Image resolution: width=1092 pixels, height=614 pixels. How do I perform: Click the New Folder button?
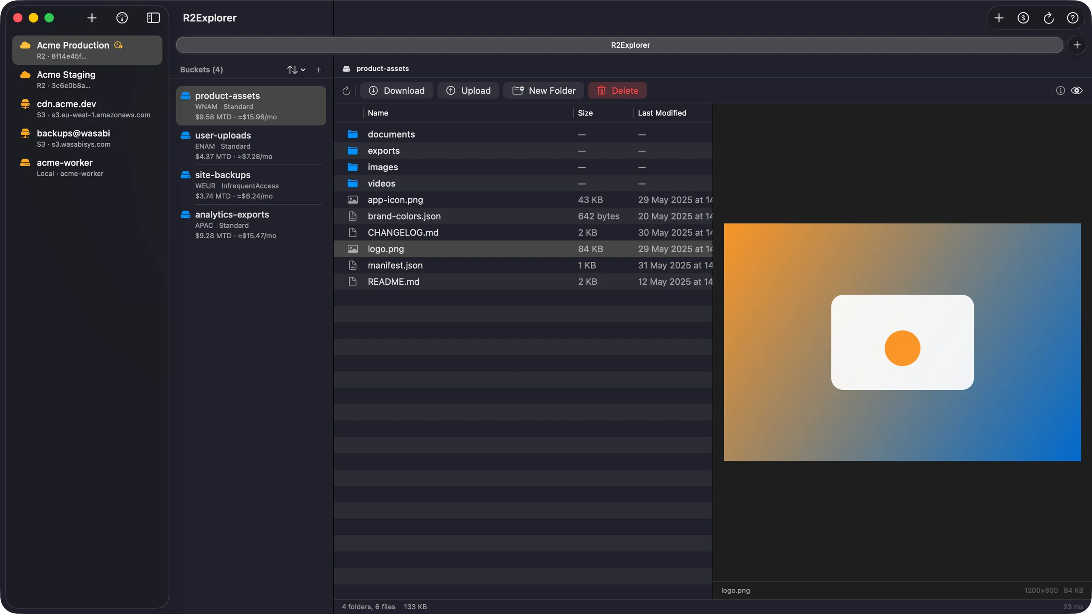pyautogui.click(x=544, y=90)
